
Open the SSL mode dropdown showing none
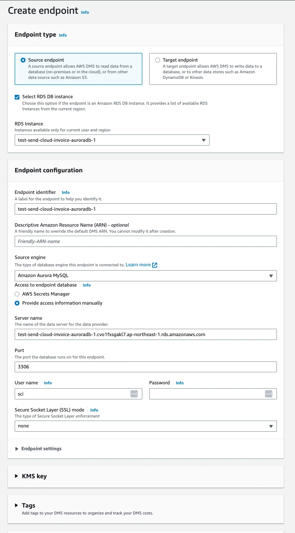[146, 426]
